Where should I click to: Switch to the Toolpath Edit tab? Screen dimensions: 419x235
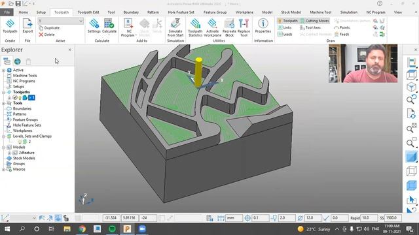click(88, 12)
